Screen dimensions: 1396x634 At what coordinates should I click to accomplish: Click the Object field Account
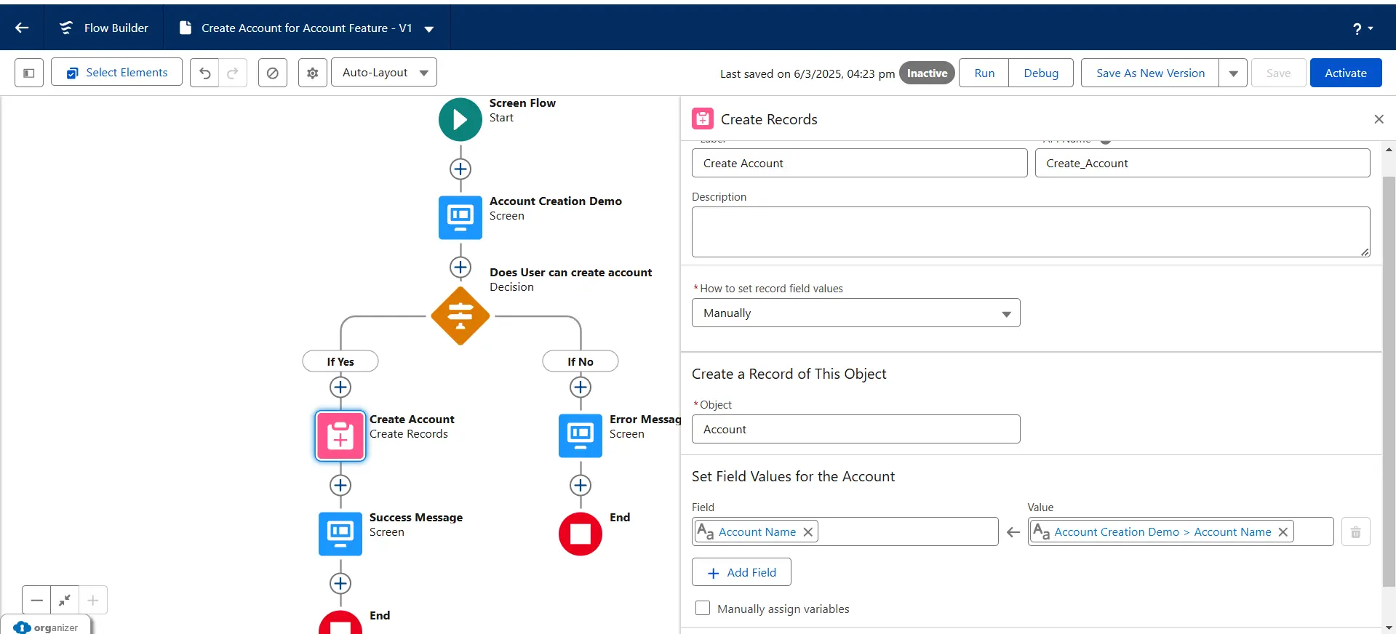pos(855,429)
